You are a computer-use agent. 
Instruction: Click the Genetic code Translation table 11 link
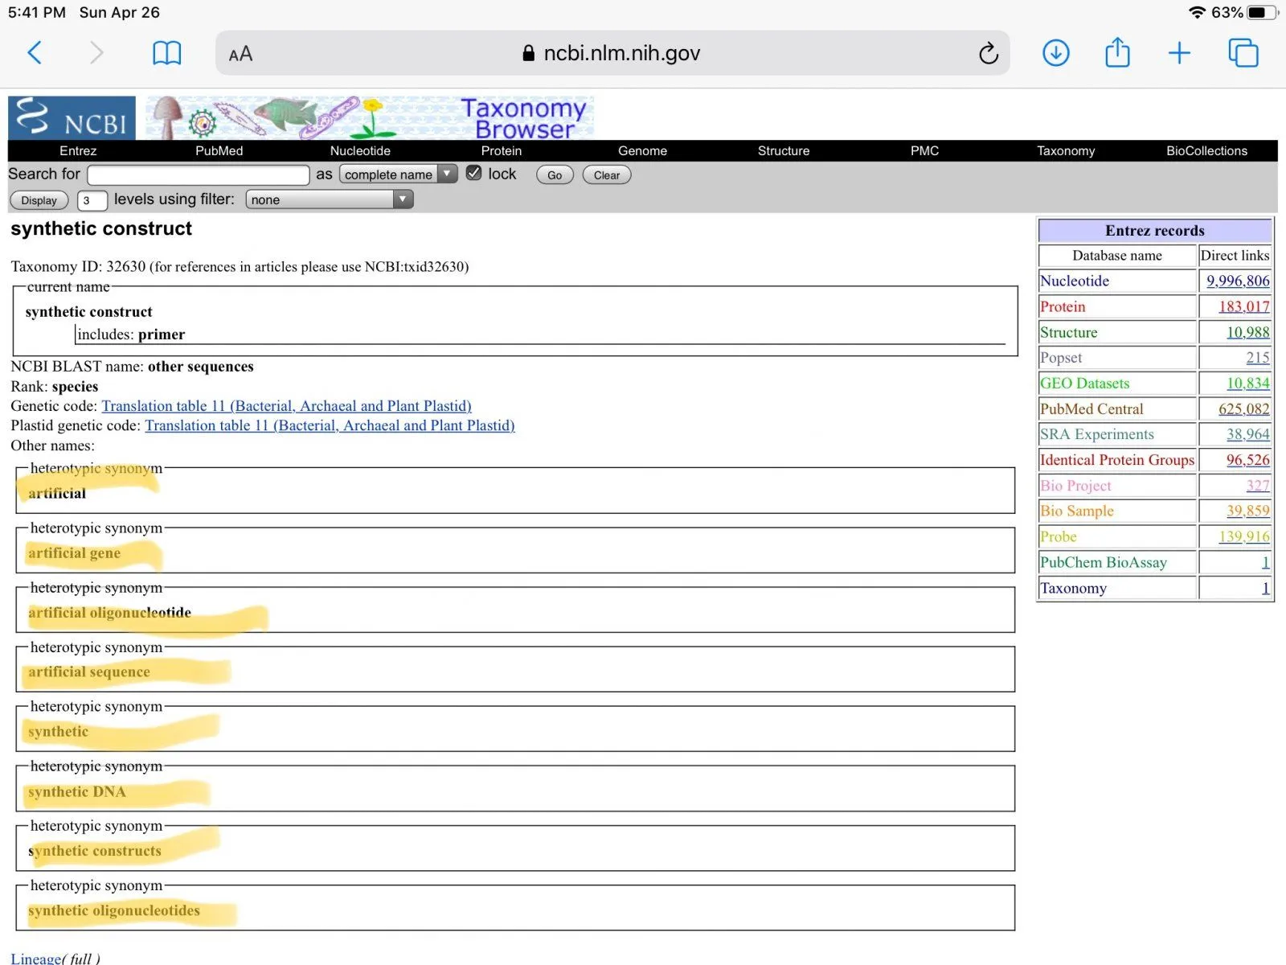[x=286, y=406]
